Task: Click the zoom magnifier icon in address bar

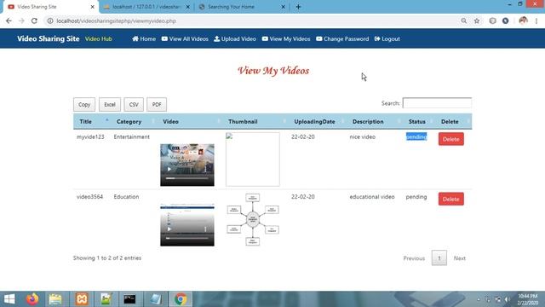Action: (463, 20)
